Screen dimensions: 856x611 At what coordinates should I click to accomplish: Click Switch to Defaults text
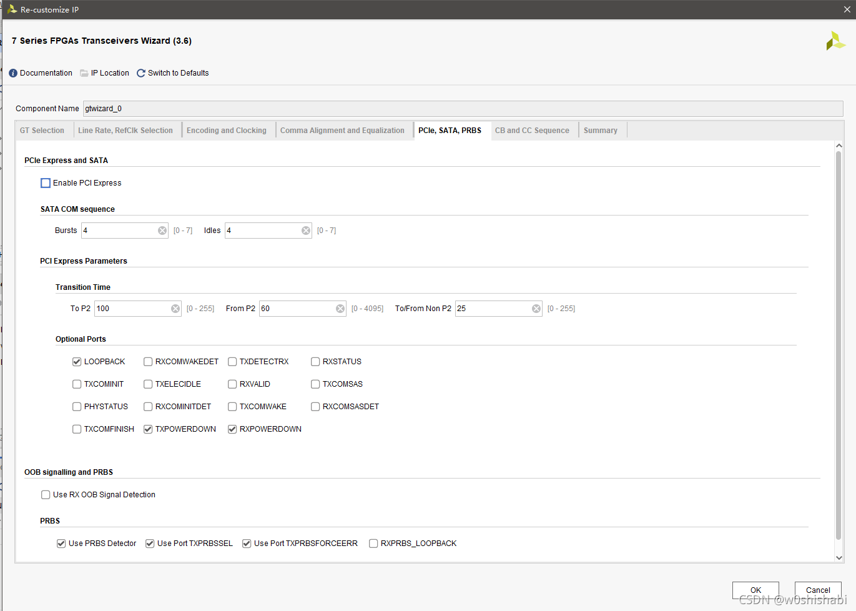pos(179,73)
